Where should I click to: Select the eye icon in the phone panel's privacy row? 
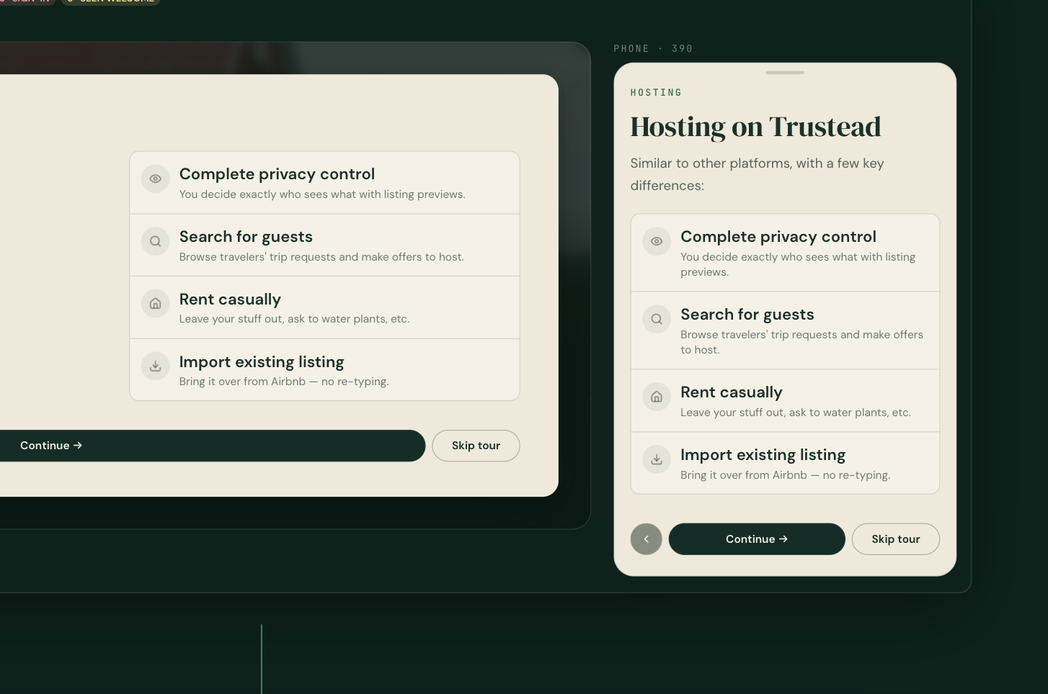(657, 241)
